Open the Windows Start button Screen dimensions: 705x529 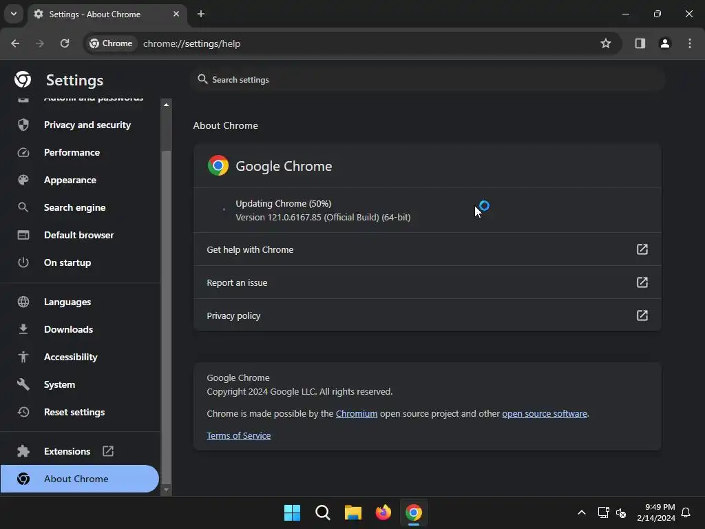coord(292,512)
